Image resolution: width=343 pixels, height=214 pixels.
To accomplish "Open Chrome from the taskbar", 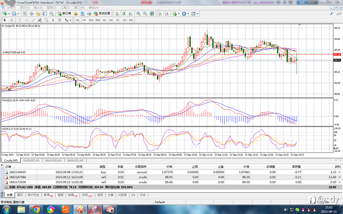I will click(36, 210).
